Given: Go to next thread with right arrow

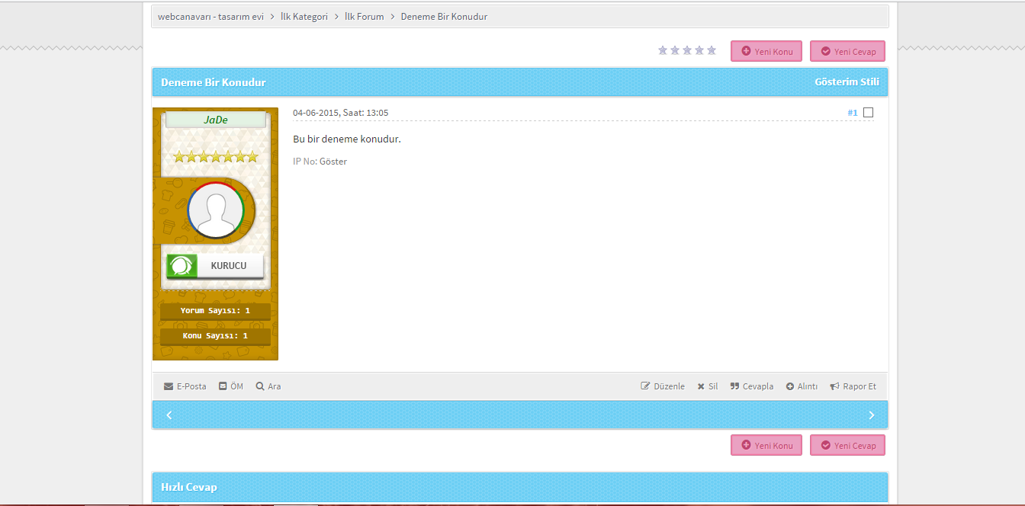Looking at the screenshot, I should click(x=871, y=415).
